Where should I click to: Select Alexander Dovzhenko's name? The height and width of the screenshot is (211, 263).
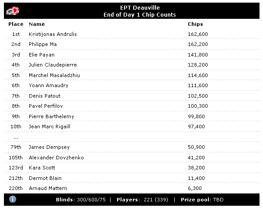56,158
